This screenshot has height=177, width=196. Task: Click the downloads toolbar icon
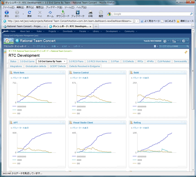coord(63,12)
